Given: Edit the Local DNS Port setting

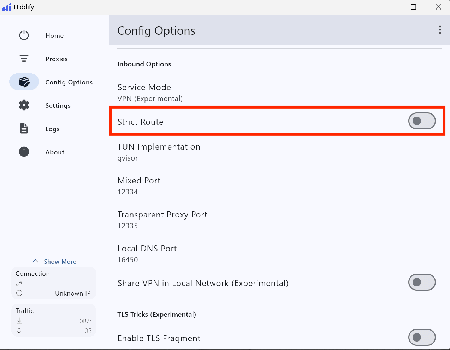Looking at the screenshot, I should tap(147, 254).
